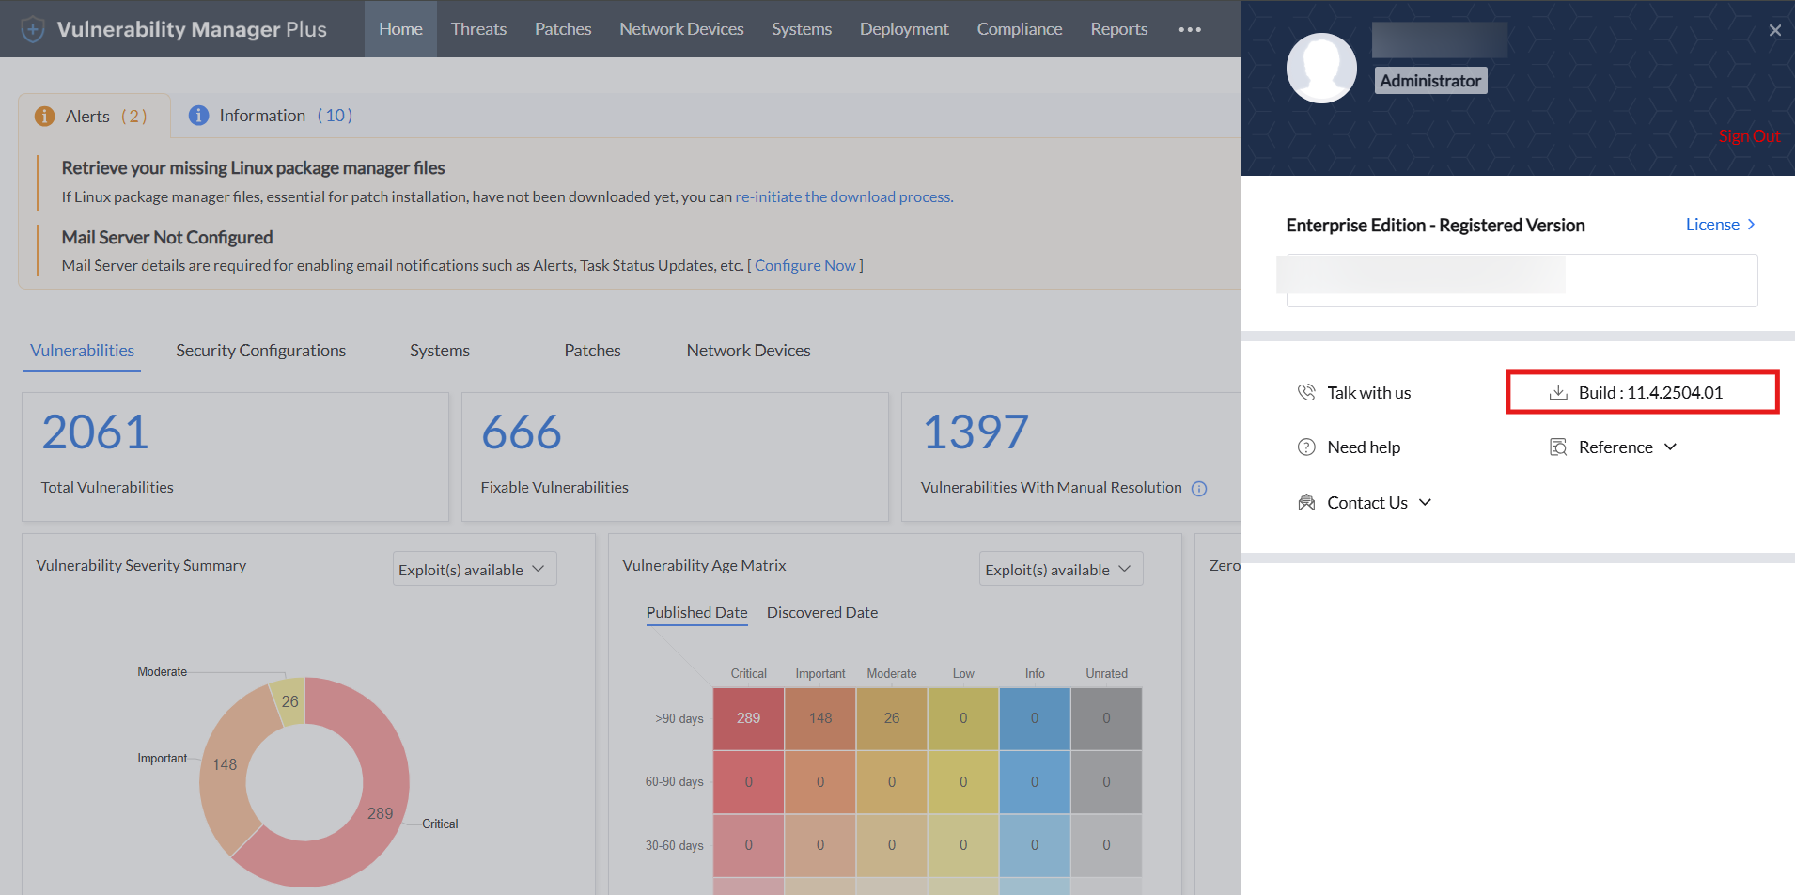Image resolution: width=1795 pixels, height=895 pixels.
Task: Select the Network Devices dashboard tab
Action: (x=748, y=351)
